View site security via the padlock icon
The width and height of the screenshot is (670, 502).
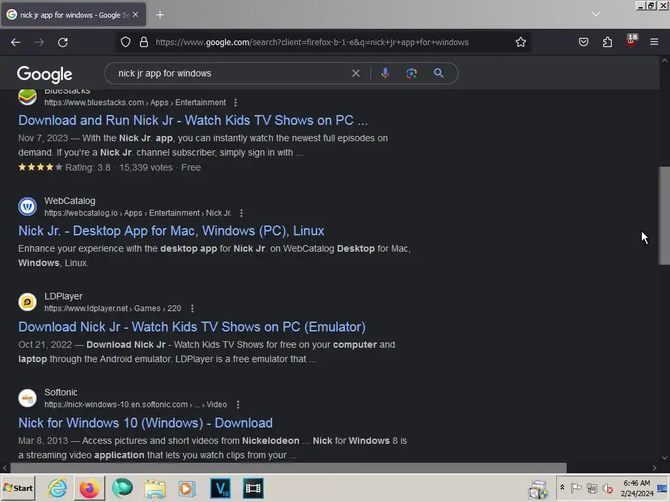144,42
